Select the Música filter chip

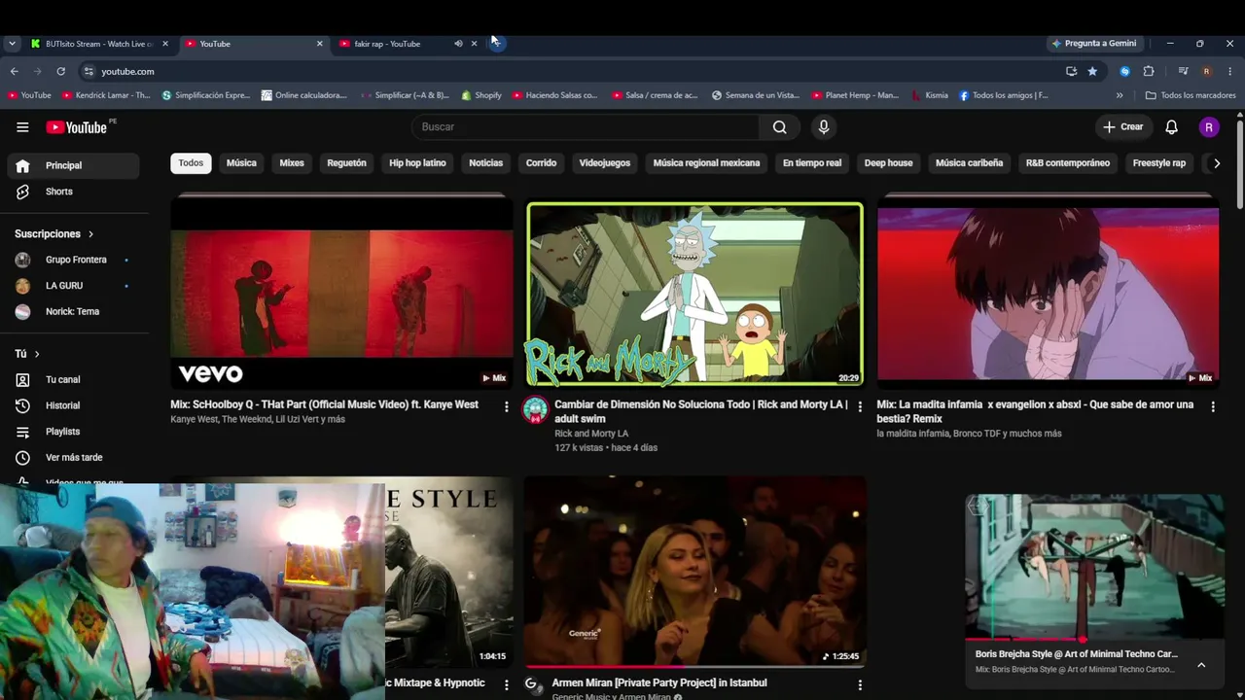pos(241,163)
